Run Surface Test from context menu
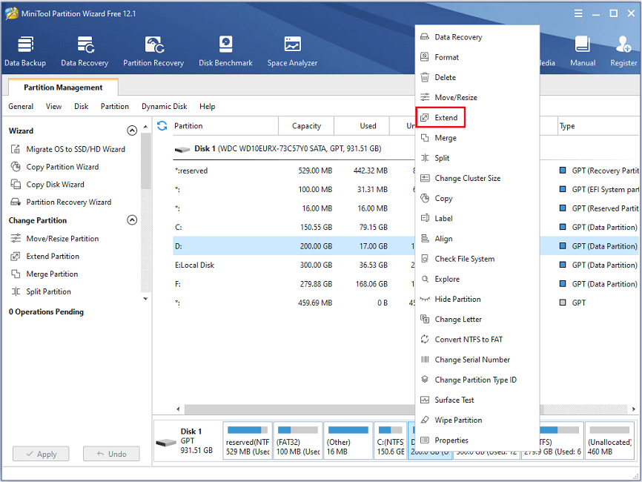 pyautogui.click(x=477, y=400)
